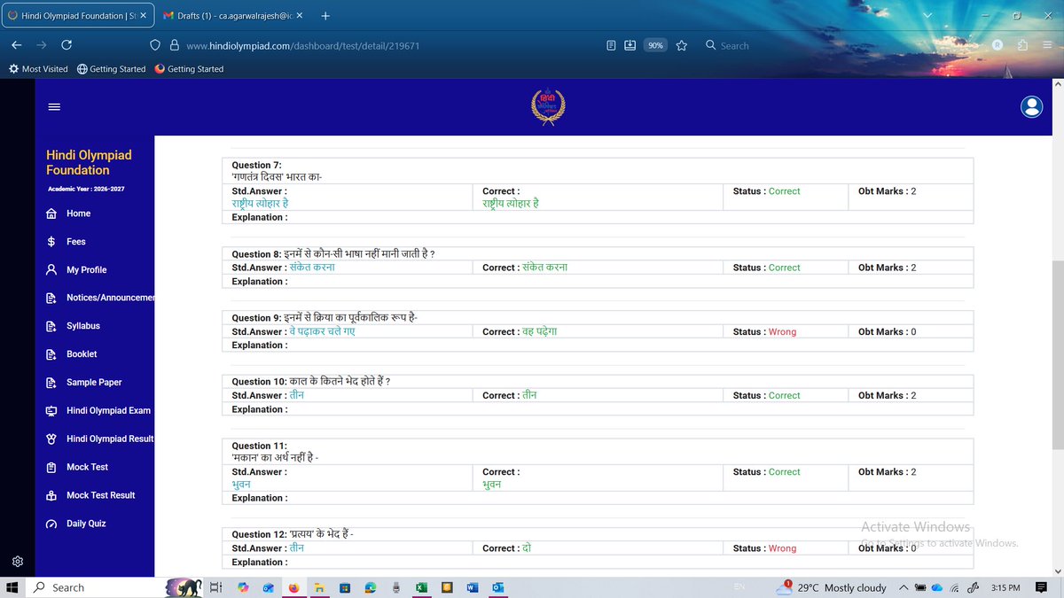
Task: Click the browser forward arrow
Action: [42, 45]
